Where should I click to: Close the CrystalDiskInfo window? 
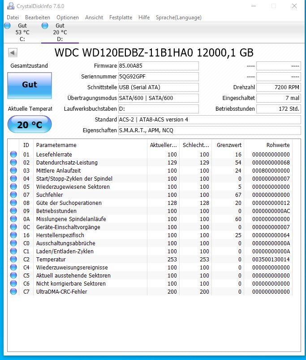(294, 6)
